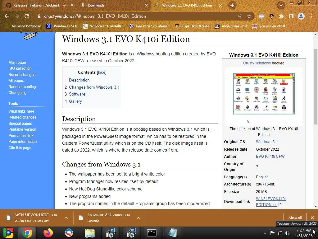Open the Windows 11 Installer bookmark
This screenshot has height=239, width=318.
tap(103, 26)
